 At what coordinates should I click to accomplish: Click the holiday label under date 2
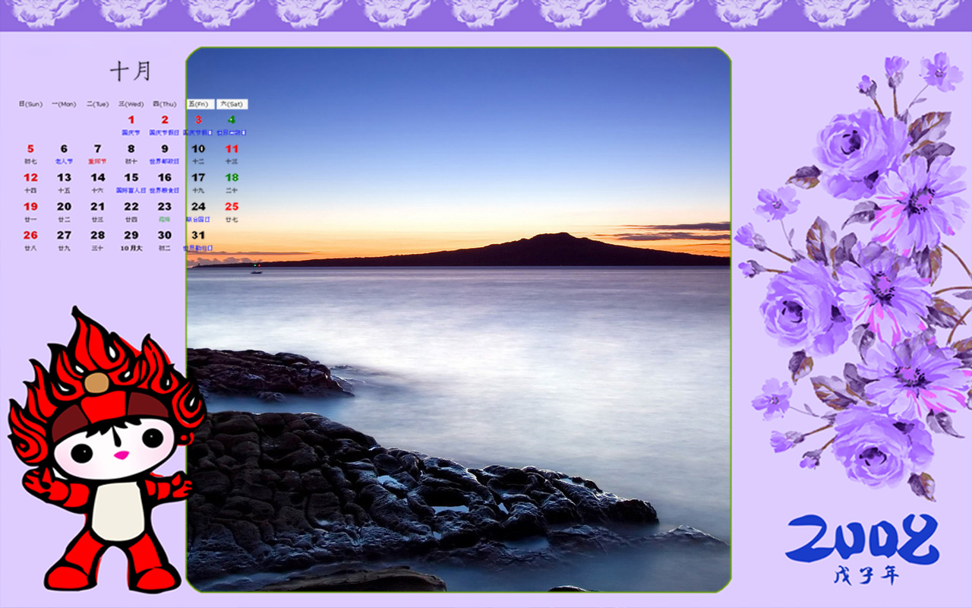click(x=164, y=132)
